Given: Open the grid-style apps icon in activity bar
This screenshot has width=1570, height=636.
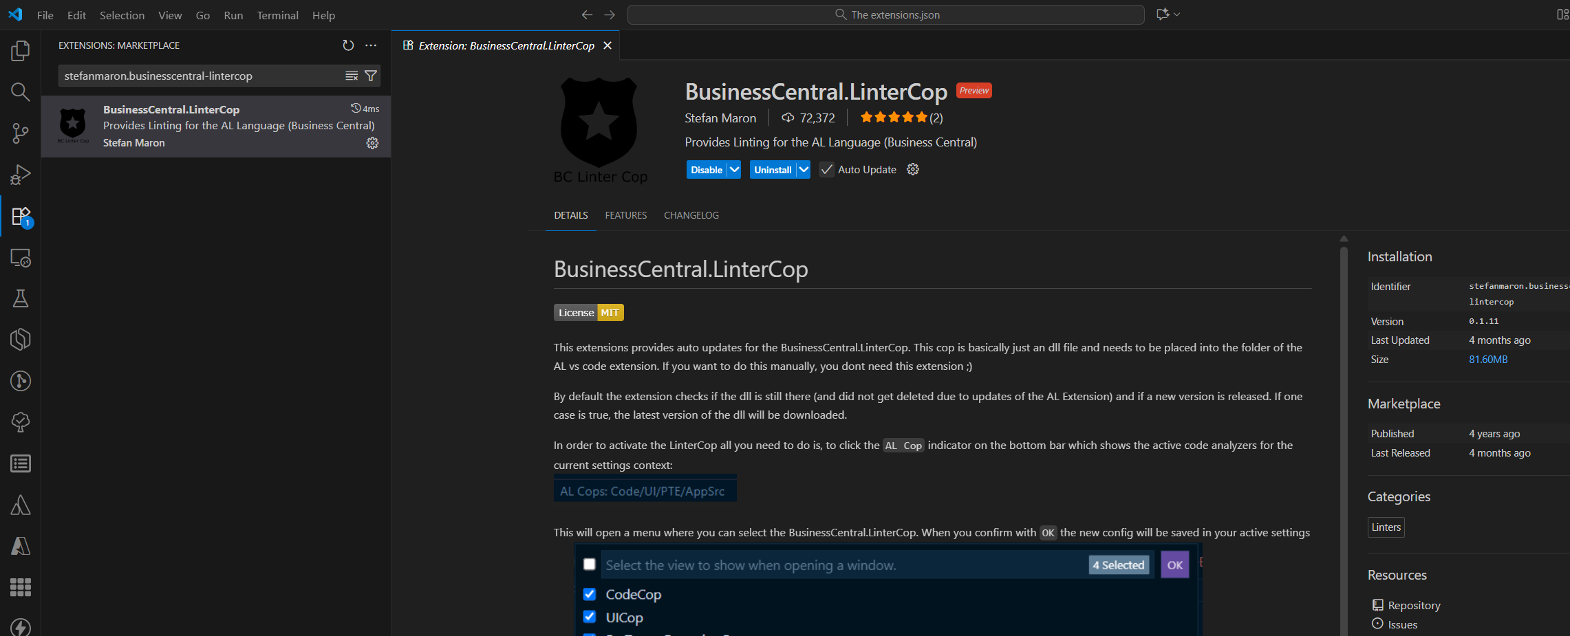Looking at the screenshot, I should pyautogui.click(x=21, y=587).
